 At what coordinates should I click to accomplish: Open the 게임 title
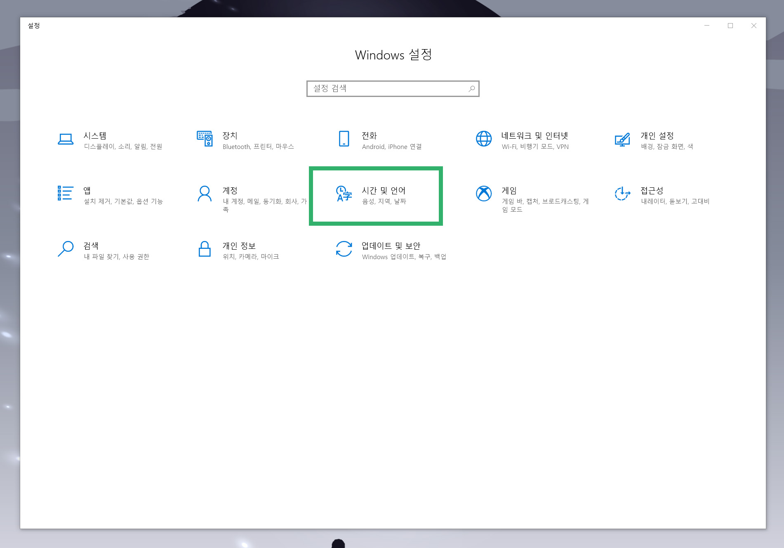(509, 191)
